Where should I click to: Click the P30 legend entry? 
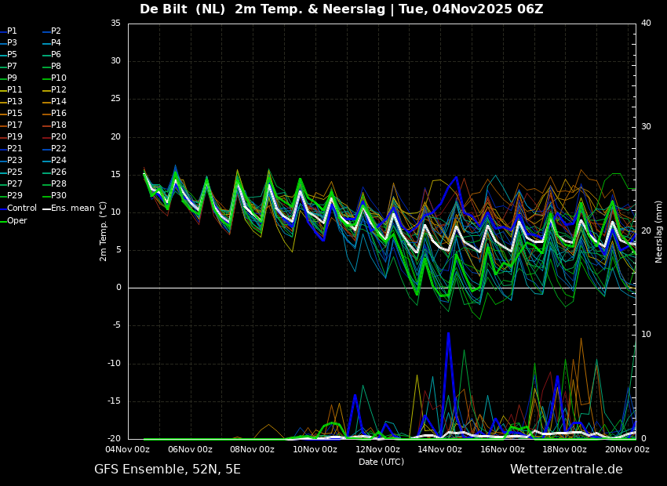pos(59,196)
